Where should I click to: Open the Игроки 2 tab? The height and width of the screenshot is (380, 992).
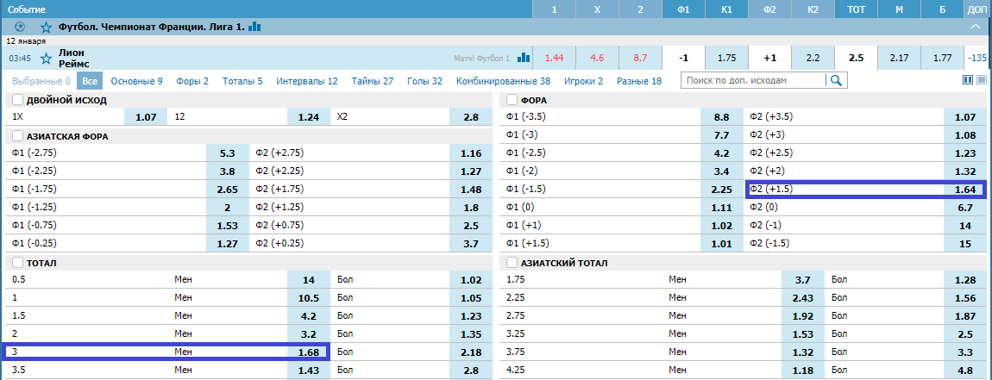click(583, 81)
